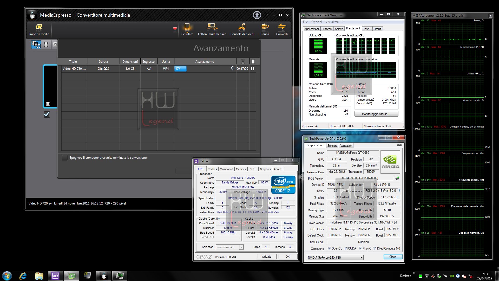Pause all conversions in header
This screenshot has height=281, width=499.
point(253,62)
